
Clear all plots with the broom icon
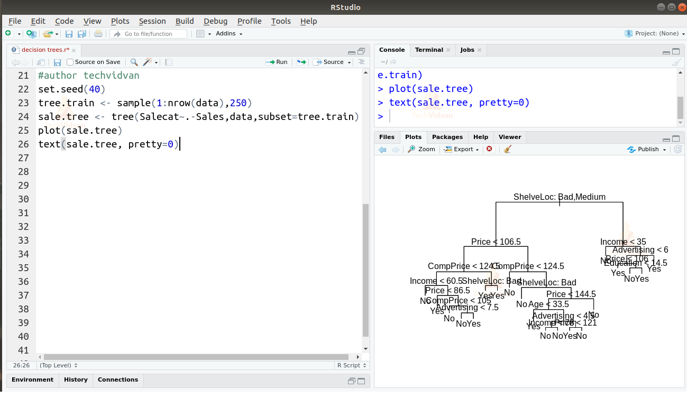point(508,149)
